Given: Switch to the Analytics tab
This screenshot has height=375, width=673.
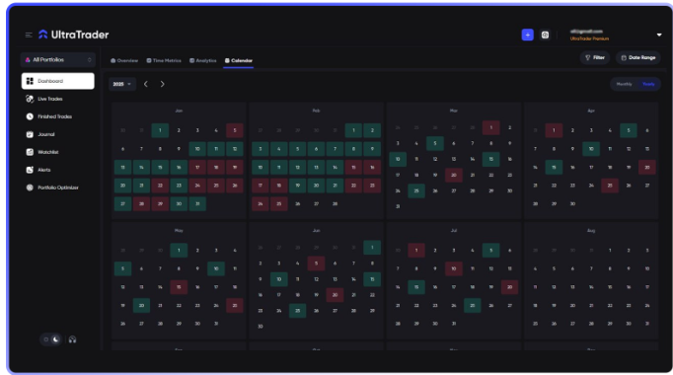Looking at the screenshot, I should point(203,60).
